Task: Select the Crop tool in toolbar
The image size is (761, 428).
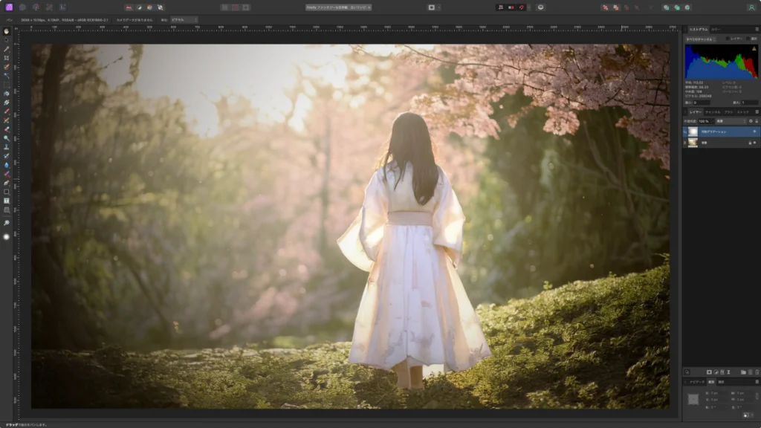Action: click(x=7, y=58)
